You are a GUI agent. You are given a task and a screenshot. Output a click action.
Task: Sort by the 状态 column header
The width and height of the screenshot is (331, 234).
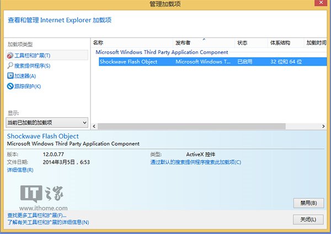[242, 42]
